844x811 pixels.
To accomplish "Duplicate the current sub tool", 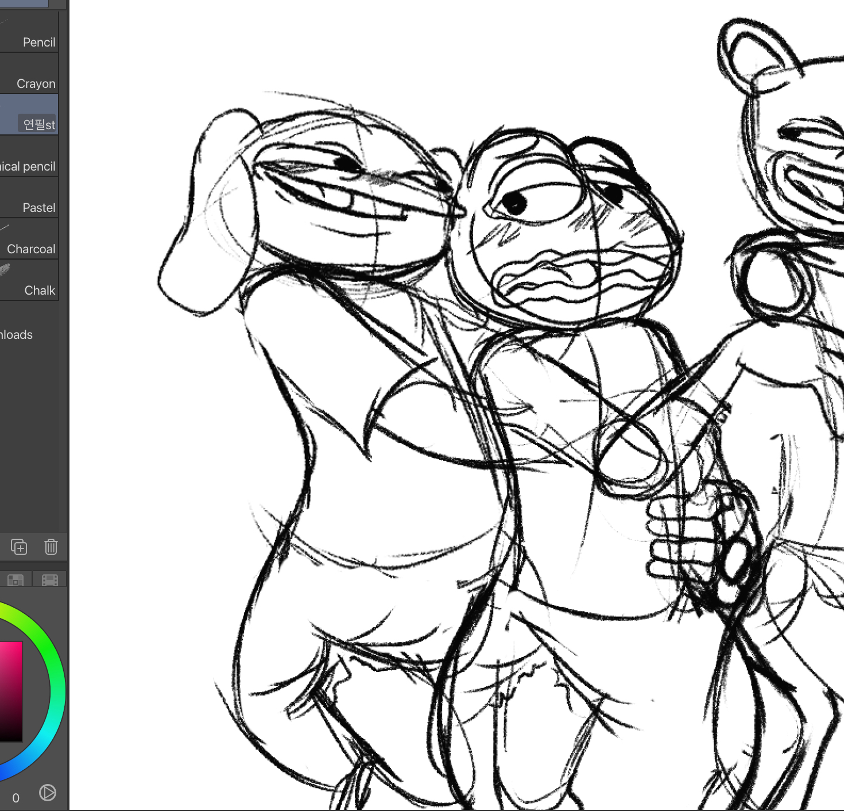I will click(19, 547).
